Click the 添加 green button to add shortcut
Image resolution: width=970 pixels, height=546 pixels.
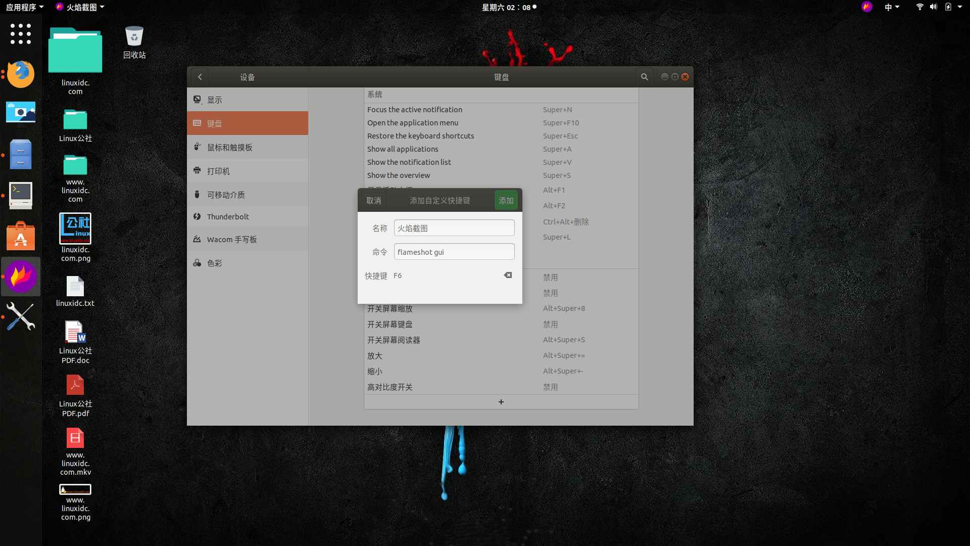click(x=506, y=200)
